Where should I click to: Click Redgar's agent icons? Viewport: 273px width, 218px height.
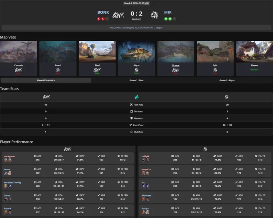pyautogui.click(x=145, y=212)
